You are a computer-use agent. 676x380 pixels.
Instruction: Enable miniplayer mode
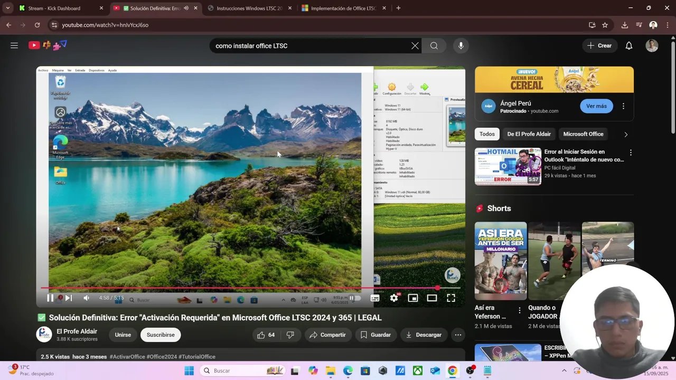[413, 298]
